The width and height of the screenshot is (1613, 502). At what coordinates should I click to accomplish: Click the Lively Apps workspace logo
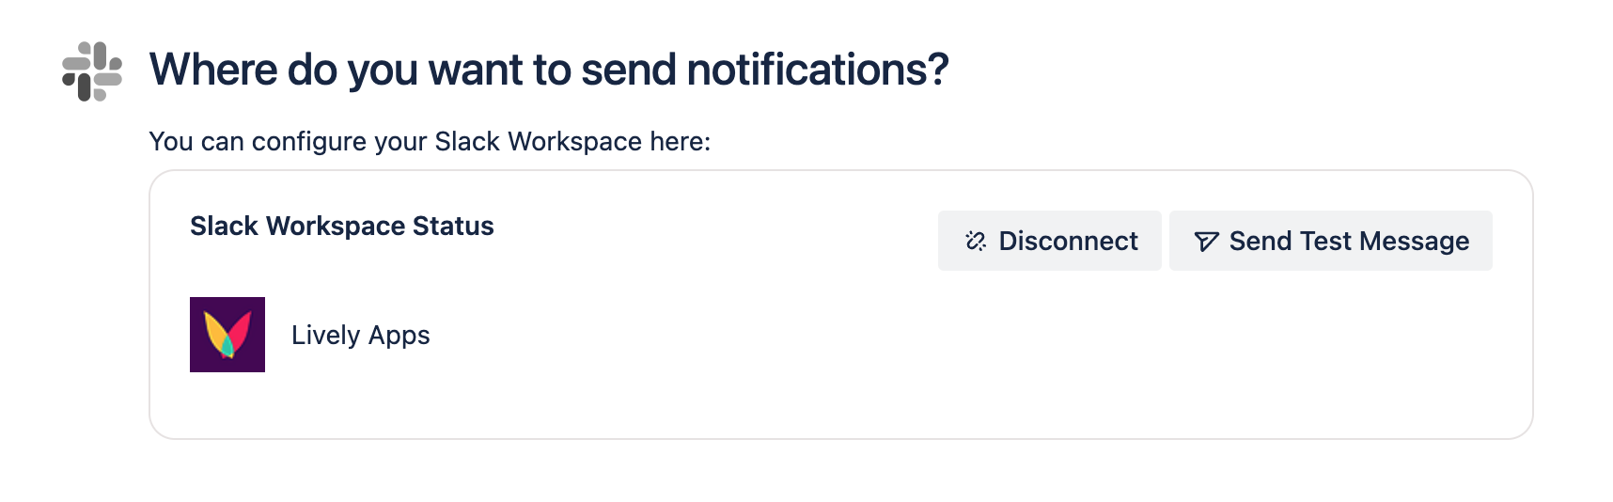point(227,335)
